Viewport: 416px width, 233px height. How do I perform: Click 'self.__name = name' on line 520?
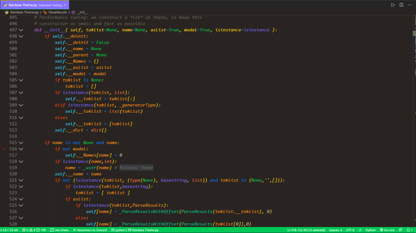click(78, 174)
